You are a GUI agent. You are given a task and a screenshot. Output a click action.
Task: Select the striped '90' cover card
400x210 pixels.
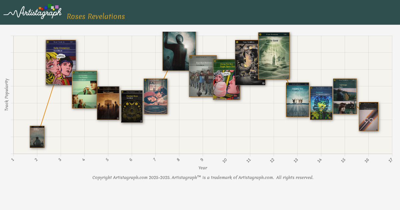[368, 117]
